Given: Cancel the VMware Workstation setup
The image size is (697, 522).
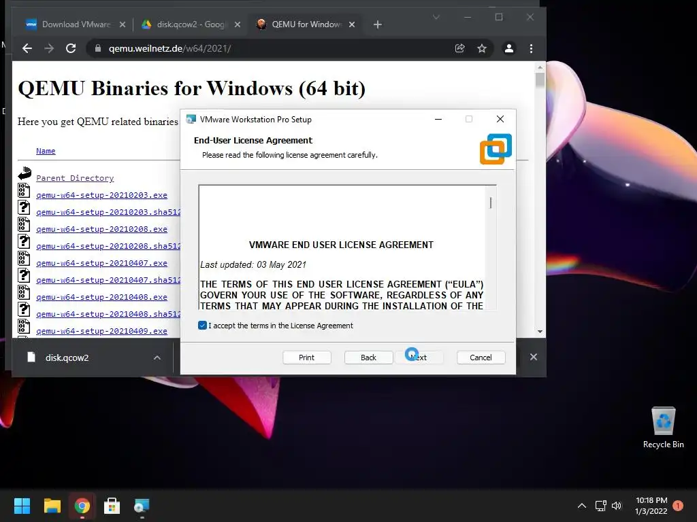Looking at the screenshot, I should [x=481, y=358].
